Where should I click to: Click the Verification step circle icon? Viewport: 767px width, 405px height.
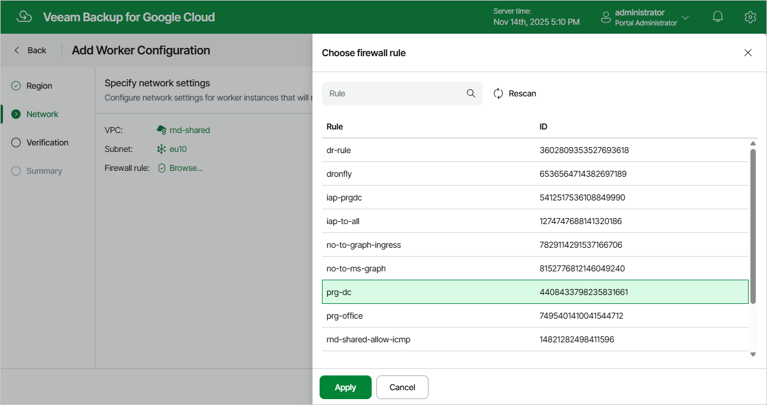click(x=16, y=142)
